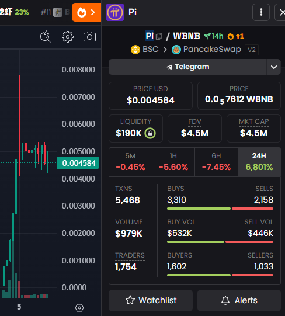Screen dimensions: 285x316
Task: Click the LIQUIDITY $190K value
Action: 129,133
